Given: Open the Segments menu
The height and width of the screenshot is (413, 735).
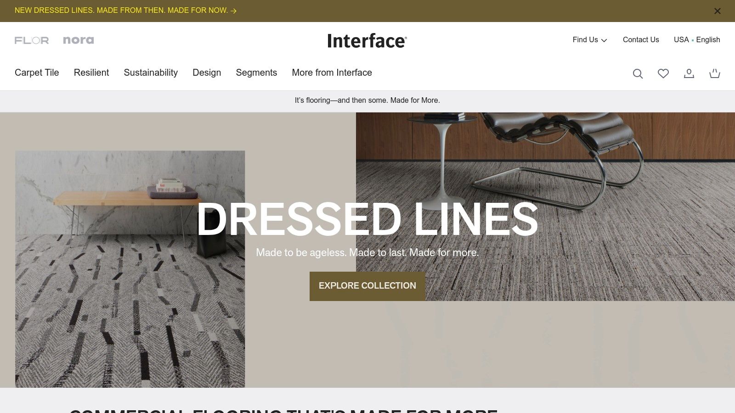Looking at the screenshot, I should click(256, 73).
